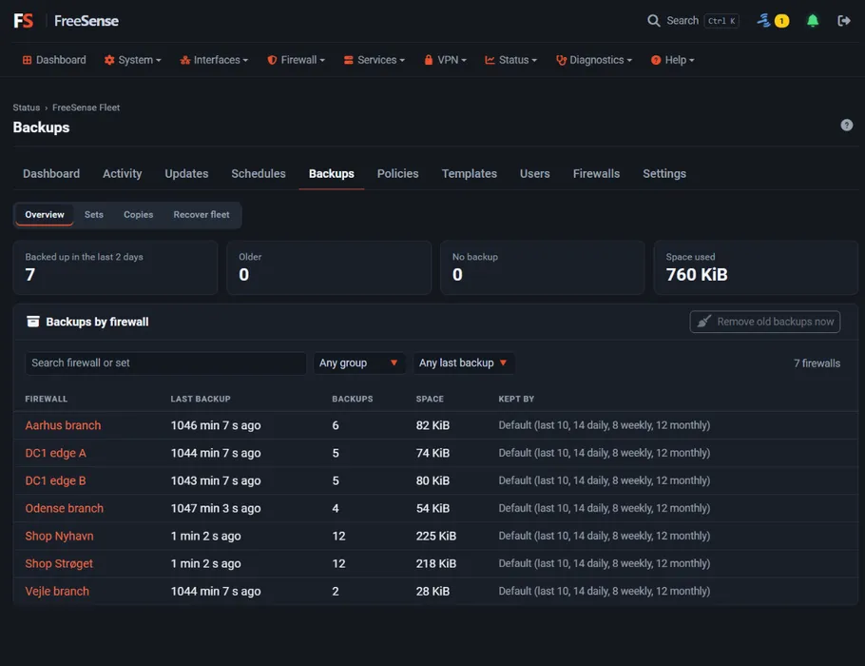
Task: Open the Shop Nyhavn link
Action: pos(59,536)
